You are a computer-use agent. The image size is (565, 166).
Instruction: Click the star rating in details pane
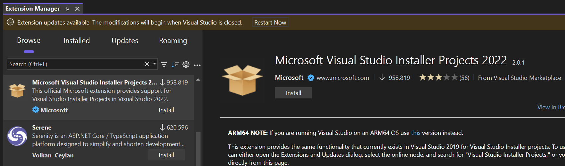click(438, 78)
